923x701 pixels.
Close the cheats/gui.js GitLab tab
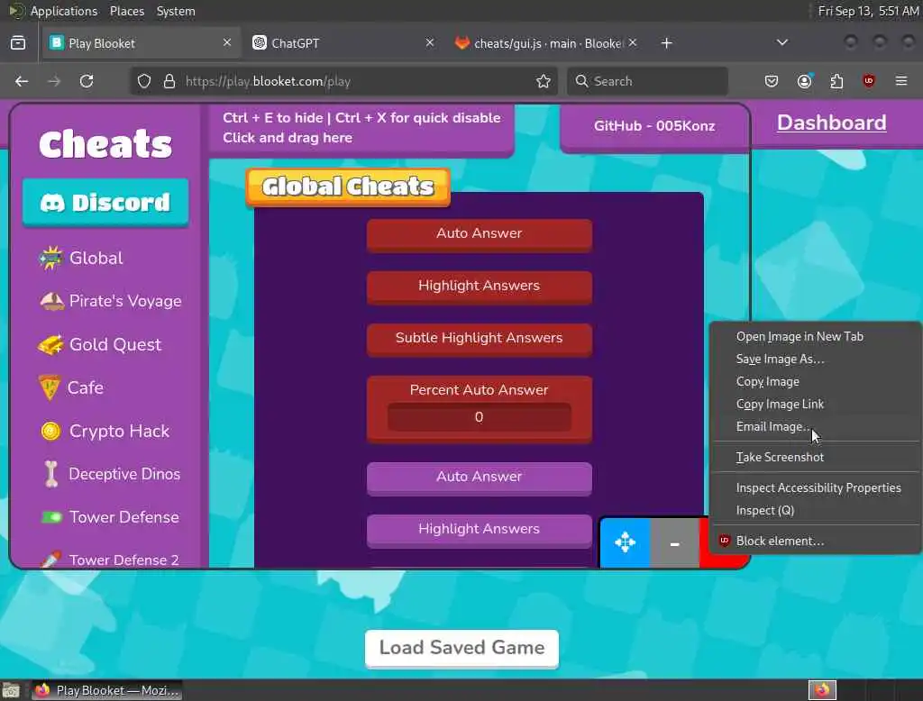click(632, 42)
